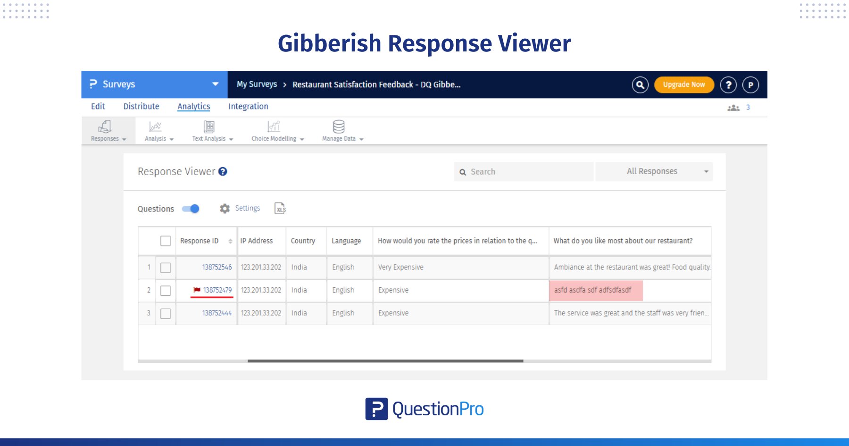The width and height of the screenshot is (849, 446).
Task: Open the Text Analysis icon
Action: (x=209, y=126)
